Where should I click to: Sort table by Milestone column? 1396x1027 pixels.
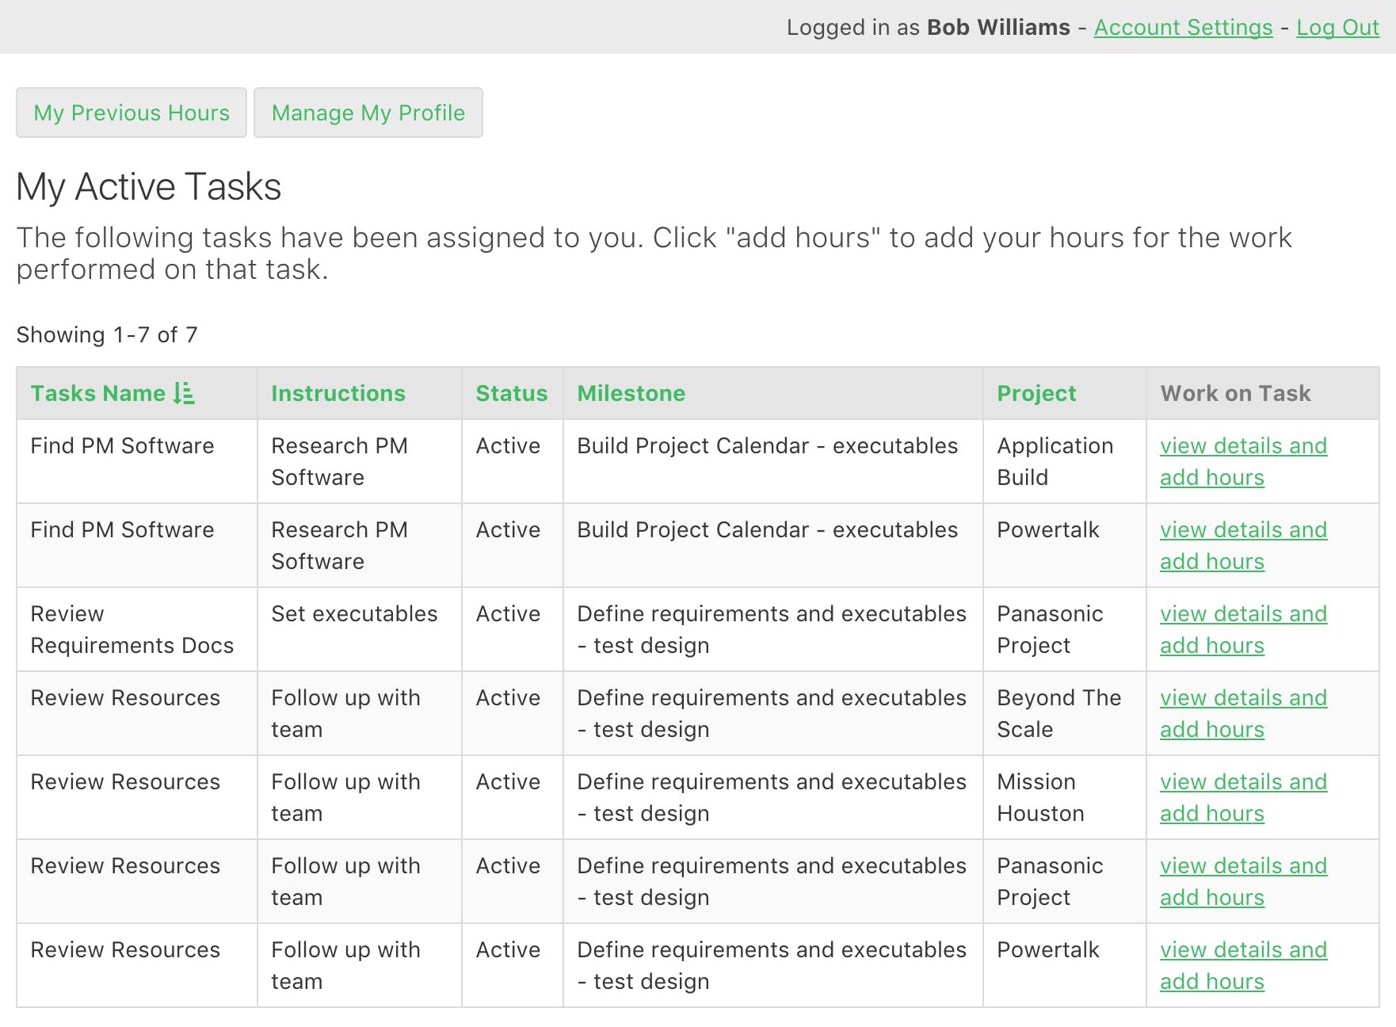pyautogui.click(x=631, y=393)
